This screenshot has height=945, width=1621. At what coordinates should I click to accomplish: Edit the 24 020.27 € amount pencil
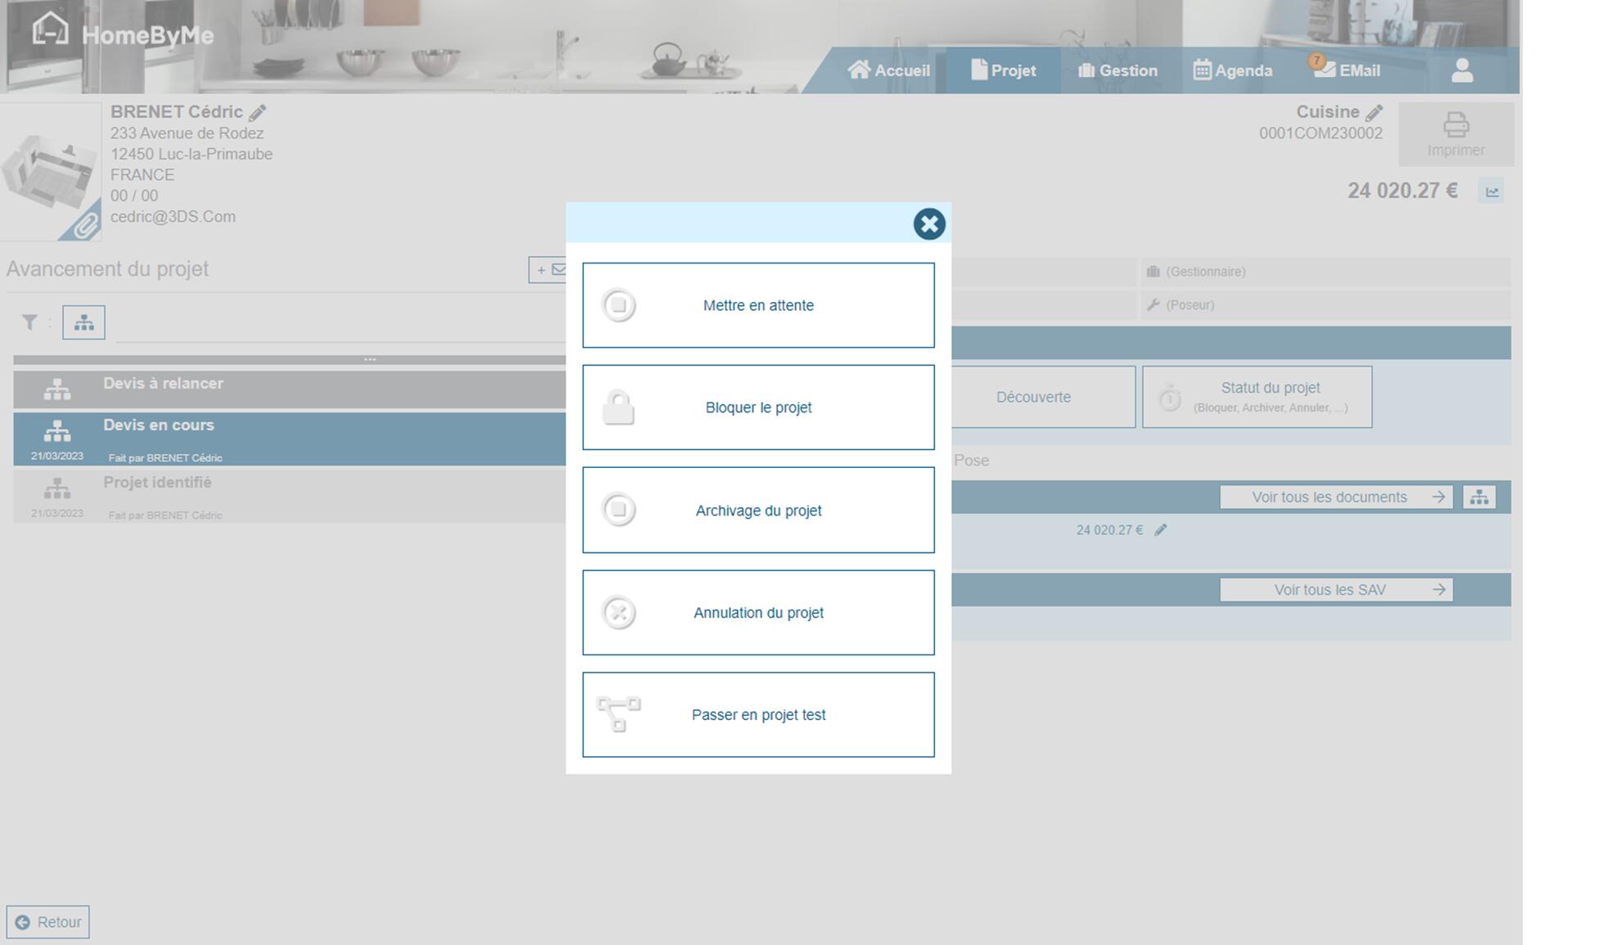coord(1160,530)
